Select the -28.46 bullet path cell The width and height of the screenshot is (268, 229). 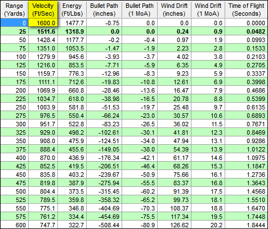(x=104, y=90)
